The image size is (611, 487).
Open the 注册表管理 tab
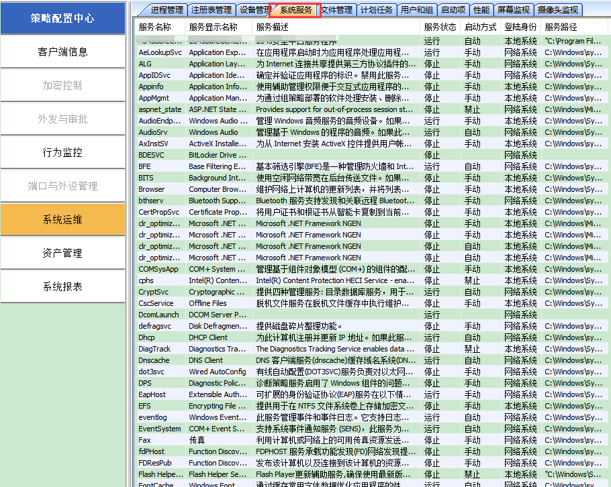pos(211,10)
